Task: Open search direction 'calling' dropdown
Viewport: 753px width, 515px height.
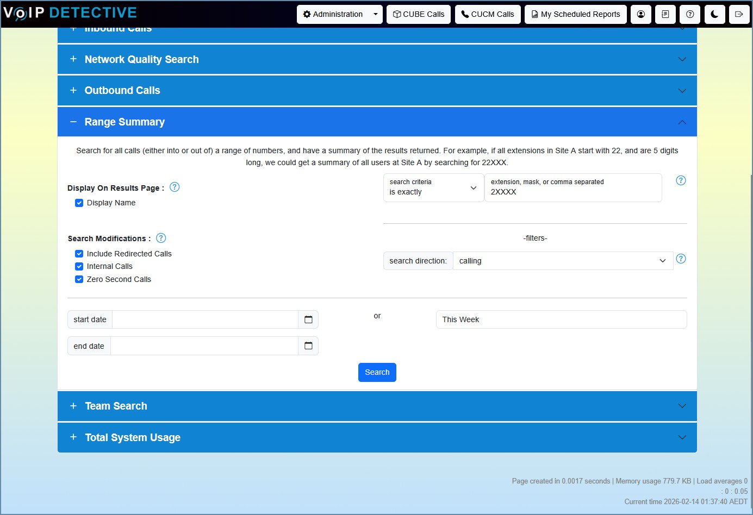Action: (x=563, y=261)
